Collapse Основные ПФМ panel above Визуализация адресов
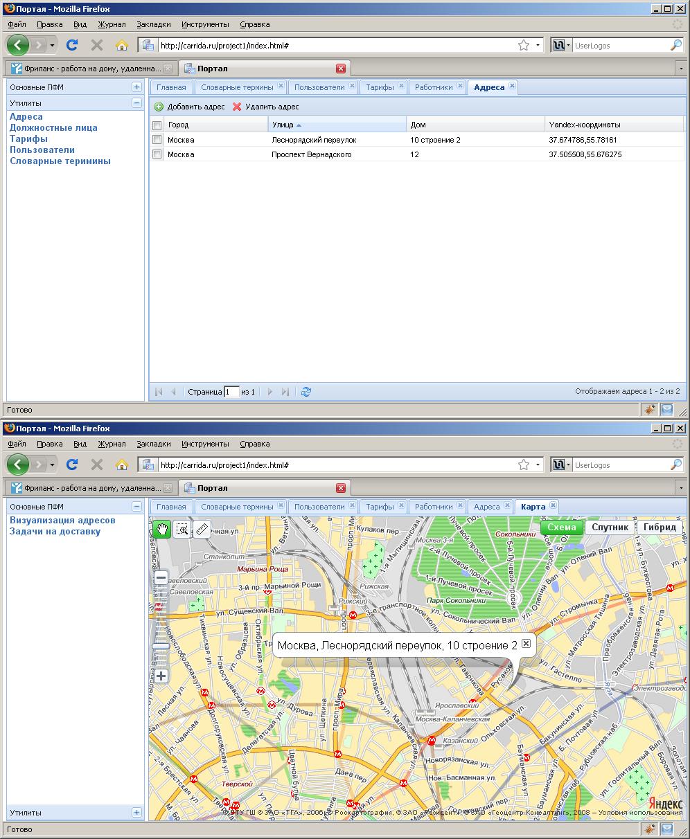 [136, 507]
